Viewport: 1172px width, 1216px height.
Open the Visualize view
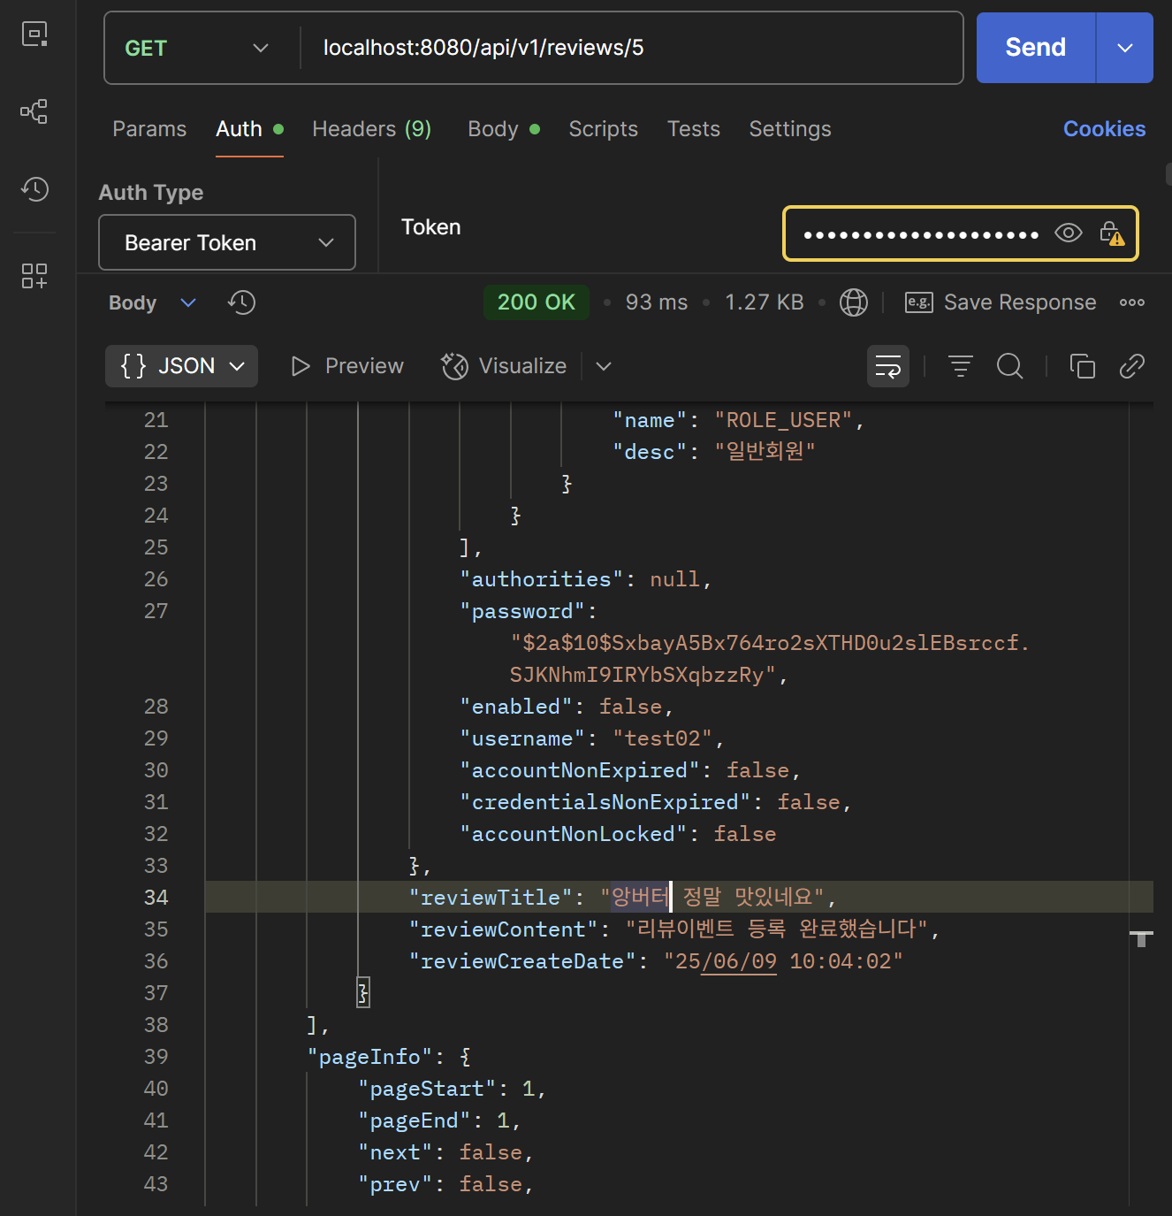(x=505, y=366)
